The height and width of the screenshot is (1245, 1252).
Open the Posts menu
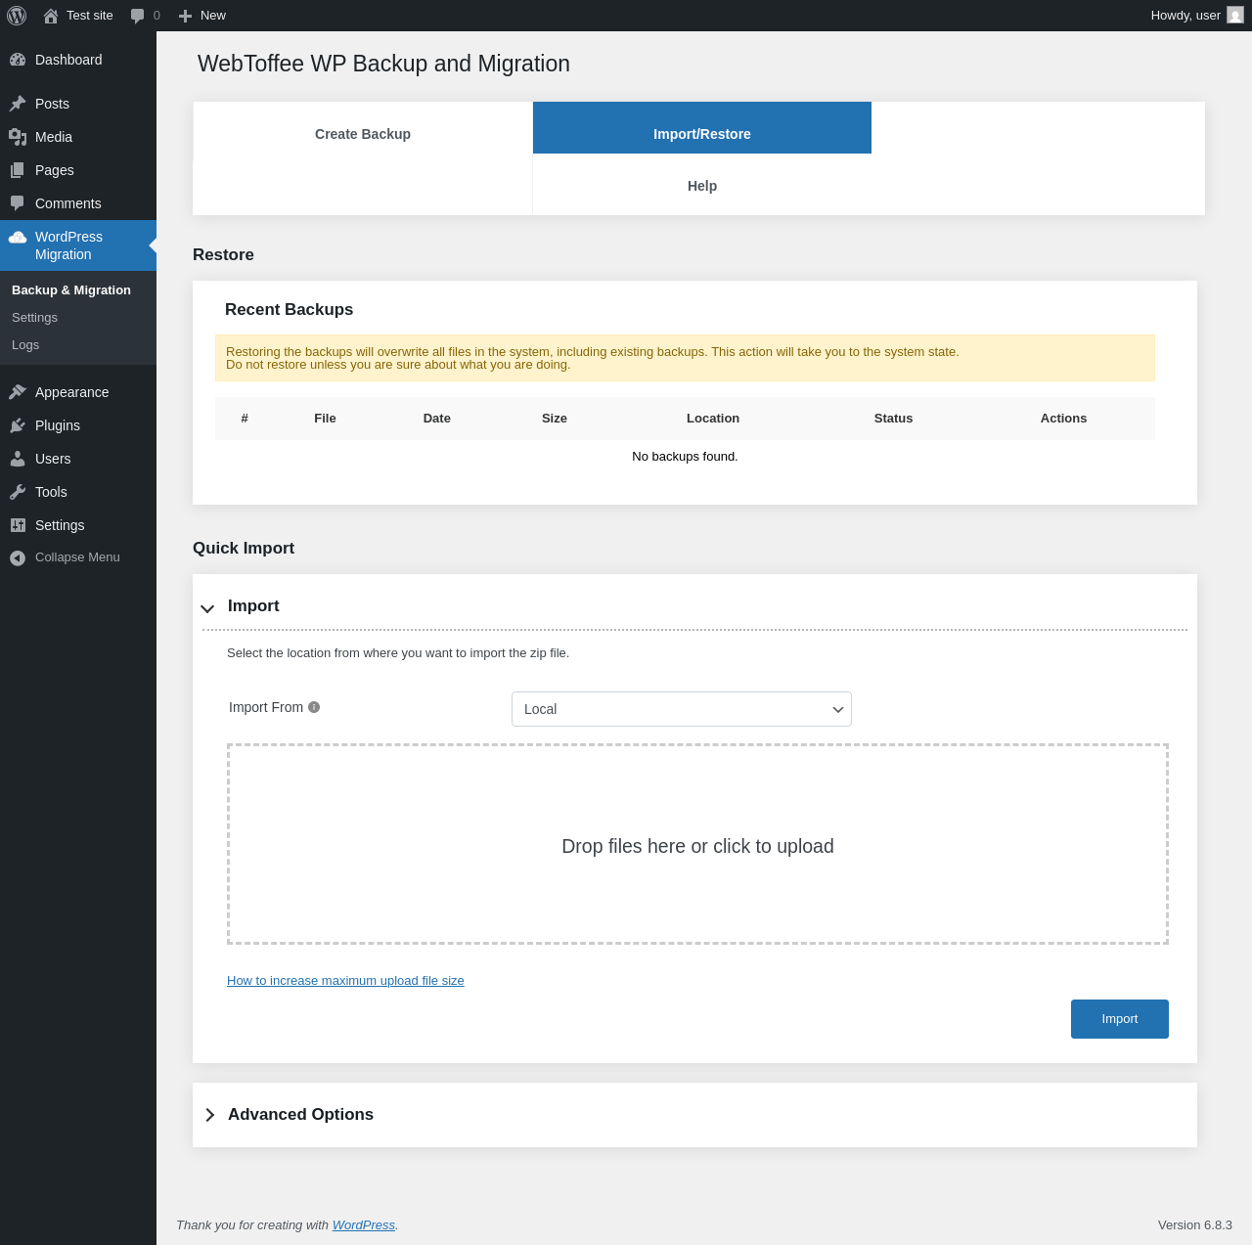point(78,104)
